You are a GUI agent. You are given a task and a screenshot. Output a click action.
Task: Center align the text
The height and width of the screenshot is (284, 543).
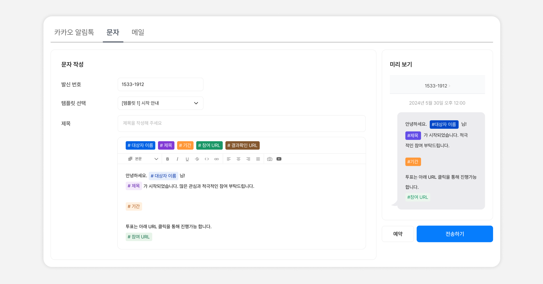(x=238, y=159)
